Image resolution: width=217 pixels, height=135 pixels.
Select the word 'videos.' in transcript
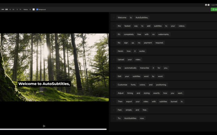point(181,26)
